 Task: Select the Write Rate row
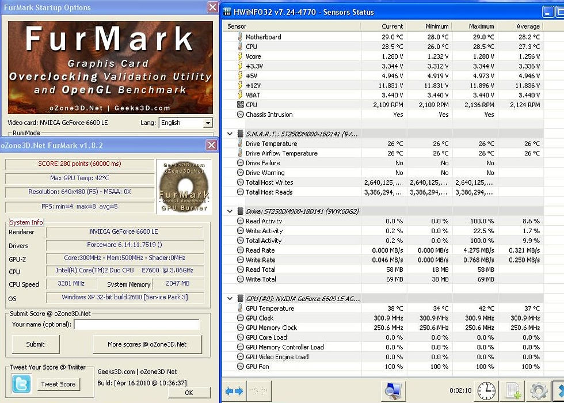point(383,260)
